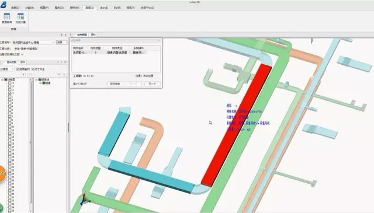Click the second small button above the floor tree
The image size is (374, 213).
click(29, 75)
